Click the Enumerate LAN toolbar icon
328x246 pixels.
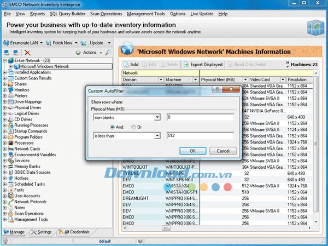pyautogui.click(x=6, y=43)
